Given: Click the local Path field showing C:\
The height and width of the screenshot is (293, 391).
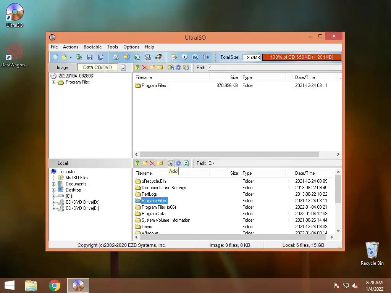Looking at the screenshot, I should coord(275,163).
